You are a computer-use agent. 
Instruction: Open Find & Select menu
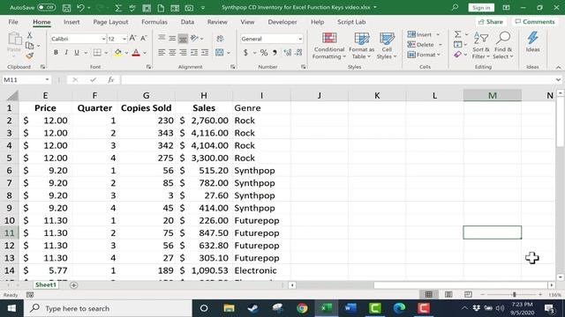pyautogui.click(x=502, y=45)
